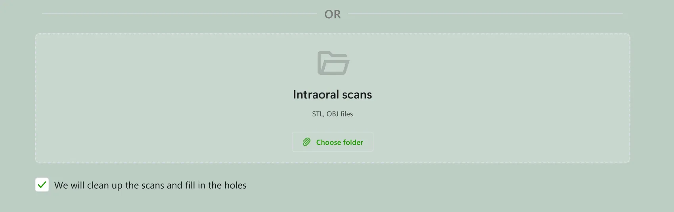
Task: Click the open folder icon above Intraoral scans
Action: [x=333, y=63]
